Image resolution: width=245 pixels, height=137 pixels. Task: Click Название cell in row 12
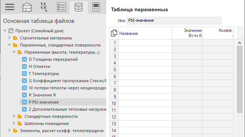click(145, 117)
